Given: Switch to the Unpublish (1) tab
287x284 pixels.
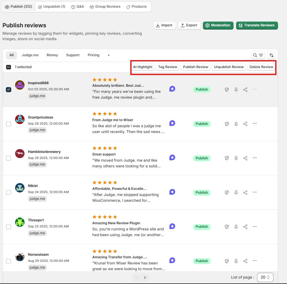Looking at the screenshot, I should click(x=51, y=6).
